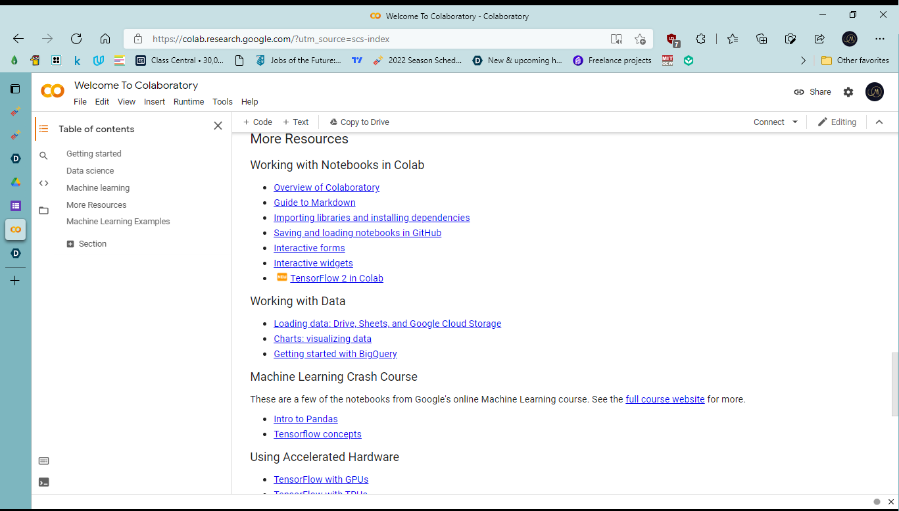Close the Table of contents panel

[x=218, y=126]
